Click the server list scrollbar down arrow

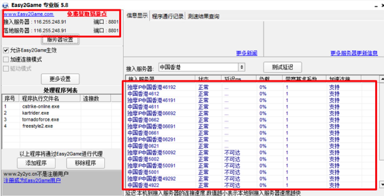[382, 185]
